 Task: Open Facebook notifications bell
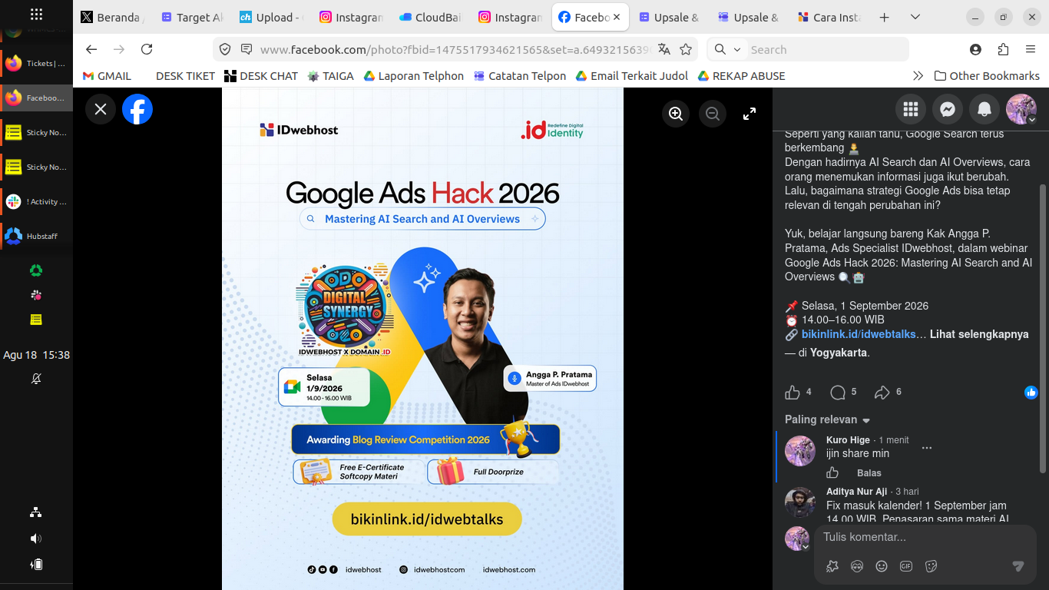tap(984, 110)
